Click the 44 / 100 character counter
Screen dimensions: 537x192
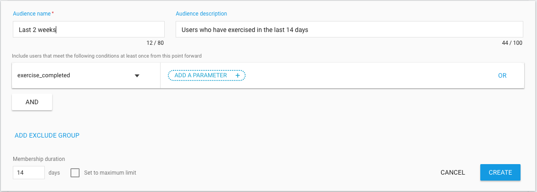[x=512, y=43]
